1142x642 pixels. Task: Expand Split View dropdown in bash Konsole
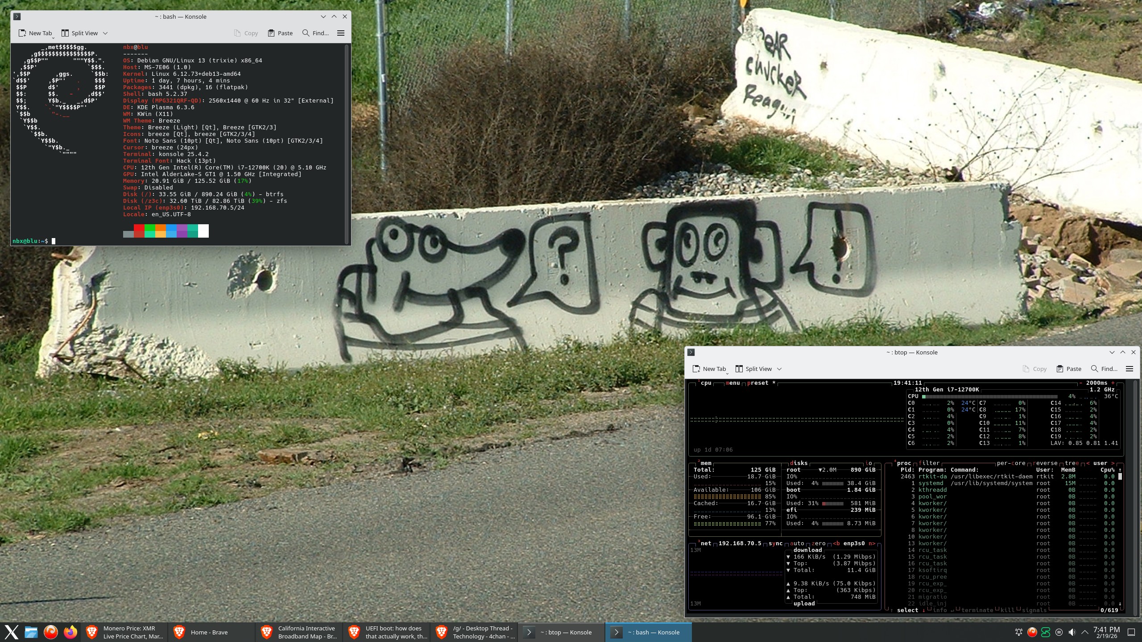[x=105, y=33]
